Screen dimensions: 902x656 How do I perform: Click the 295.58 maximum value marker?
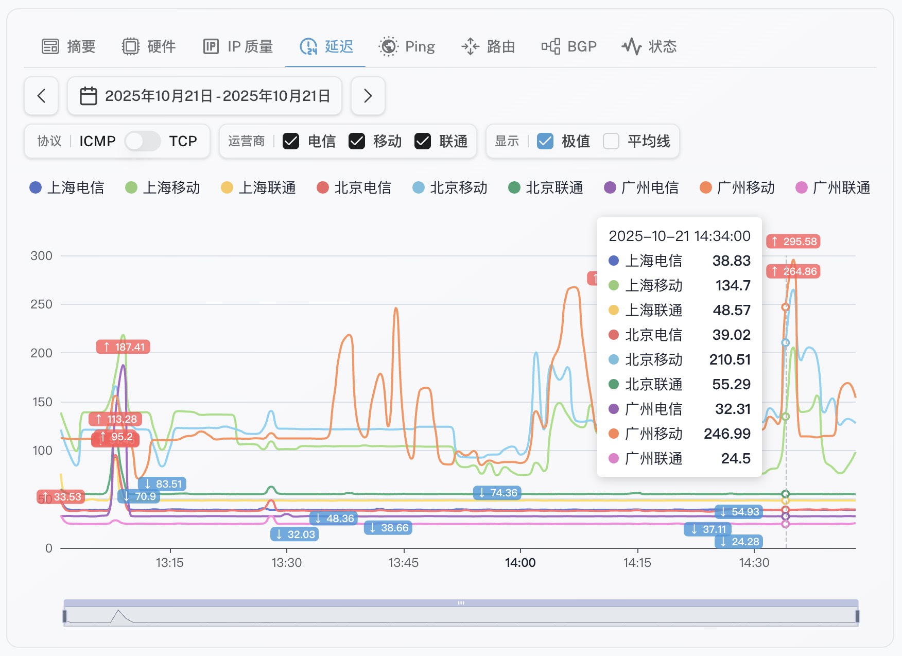[793, 241]
